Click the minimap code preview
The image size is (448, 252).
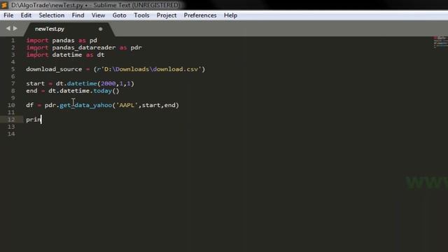click(440, 42)
